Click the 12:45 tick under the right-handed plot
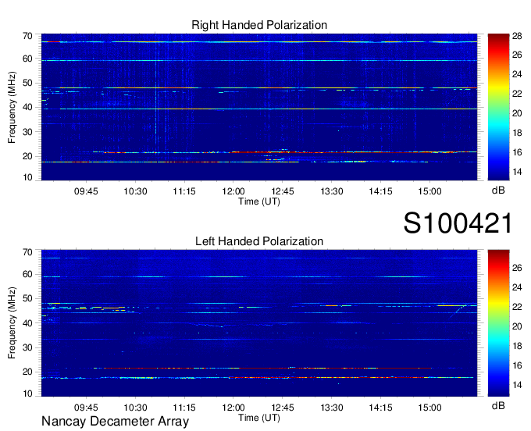Screen dimensions: 531x431 coord(283,191)
